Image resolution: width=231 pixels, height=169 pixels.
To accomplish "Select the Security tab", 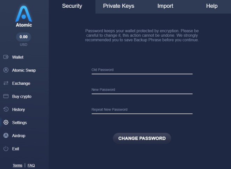I will pyautogui.click(x=72, y=6).
